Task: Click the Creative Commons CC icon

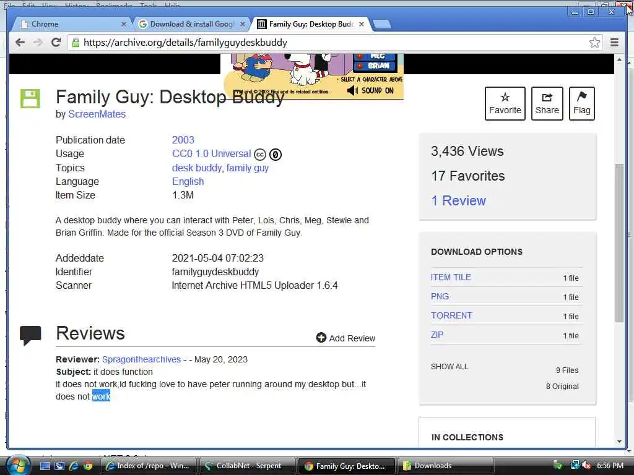Action: (x=259, y=154)
